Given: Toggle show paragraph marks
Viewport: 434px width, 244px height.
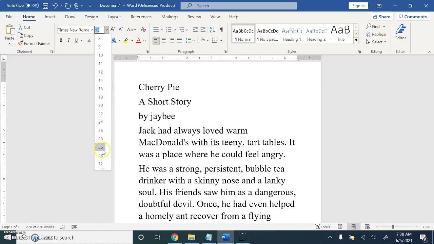Looking at the screenshot, I should coord(221,30).
